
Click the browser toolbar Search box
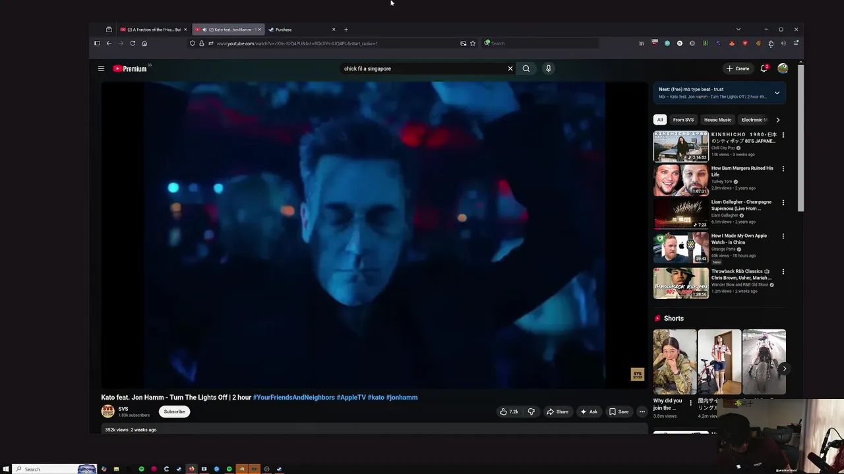(541, 43)
